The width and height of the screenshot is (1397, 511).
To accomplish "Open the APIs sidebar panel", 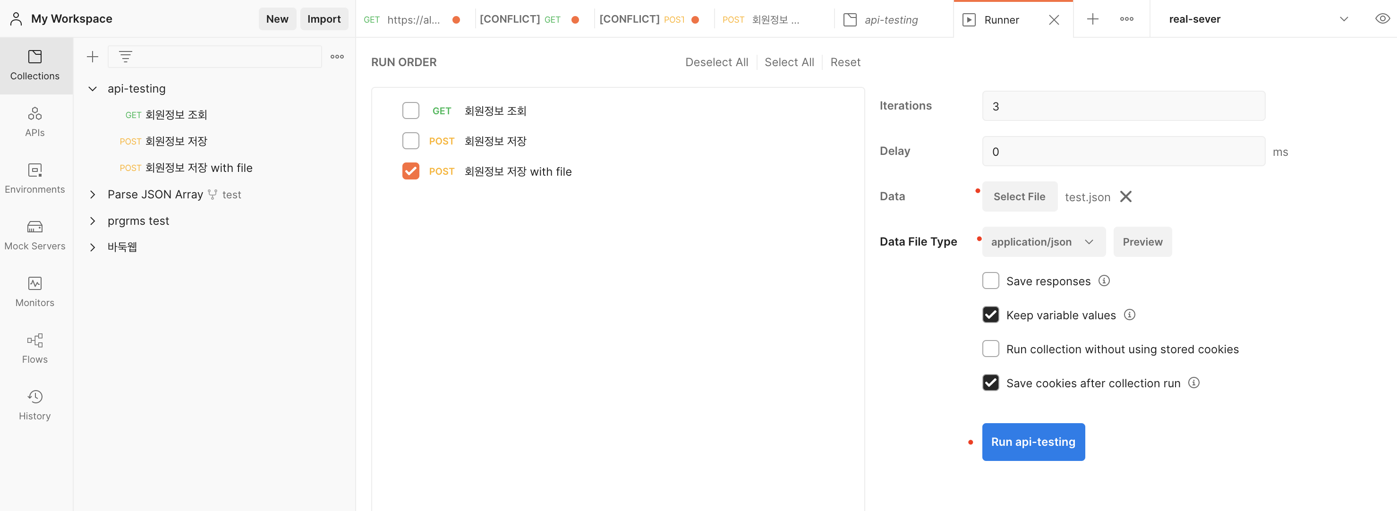I will (35, 122).
